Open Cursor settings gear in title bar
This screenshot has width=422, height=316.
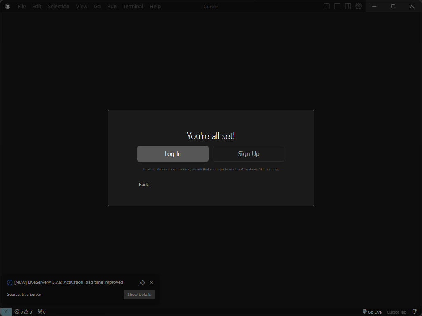(359, 6)
